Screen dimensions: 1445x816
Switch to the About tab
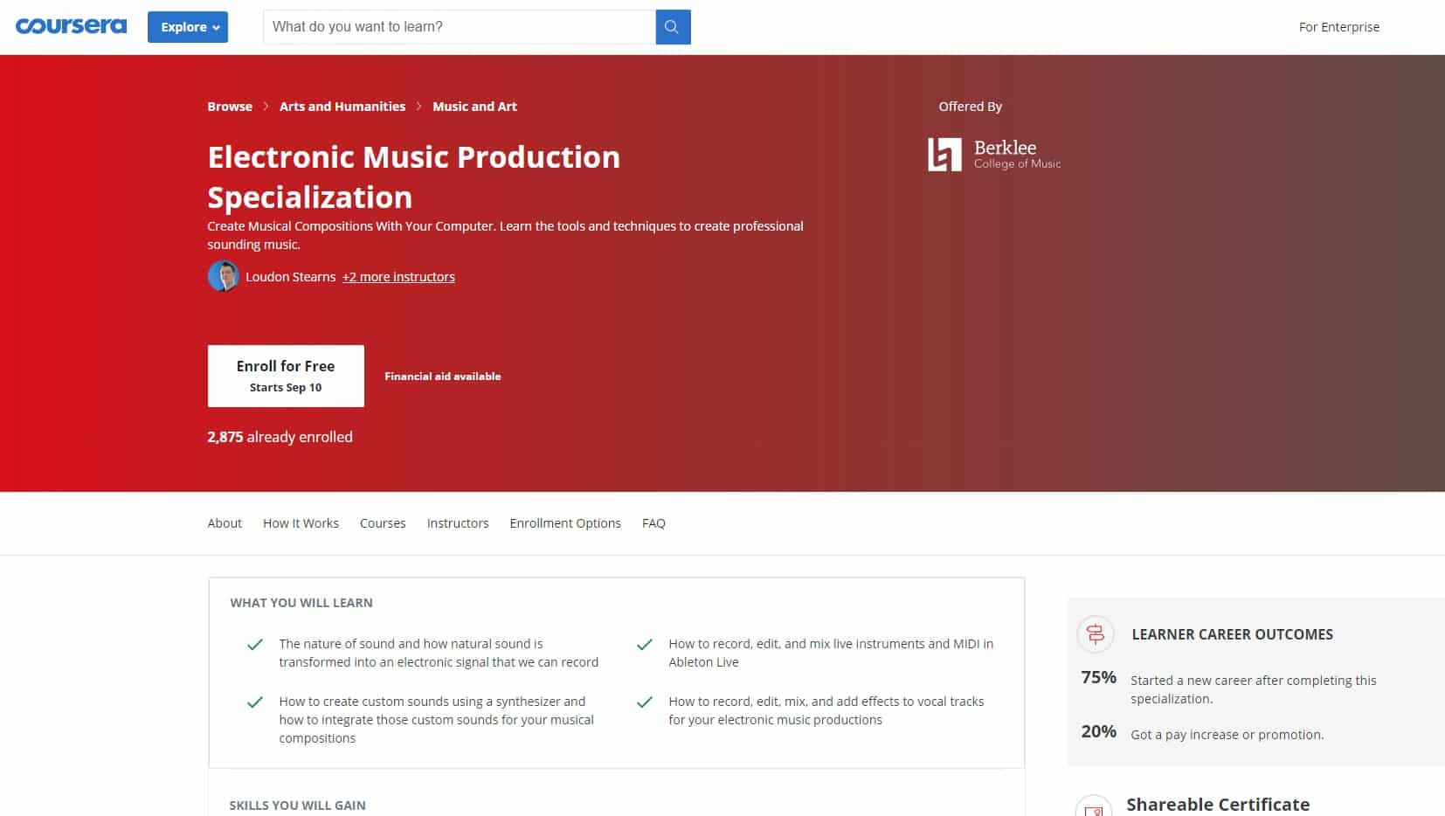tap(225, 523)
